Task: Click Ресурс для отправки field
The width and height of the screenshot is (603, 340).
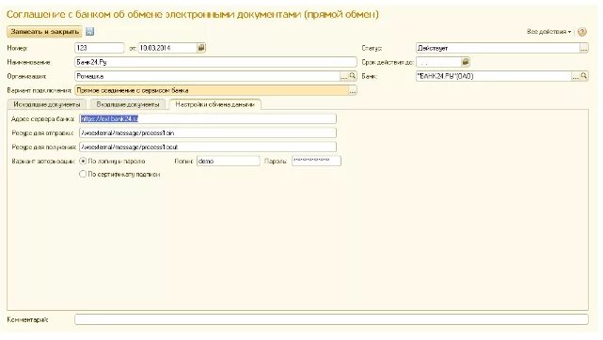Action: [208, 133]
